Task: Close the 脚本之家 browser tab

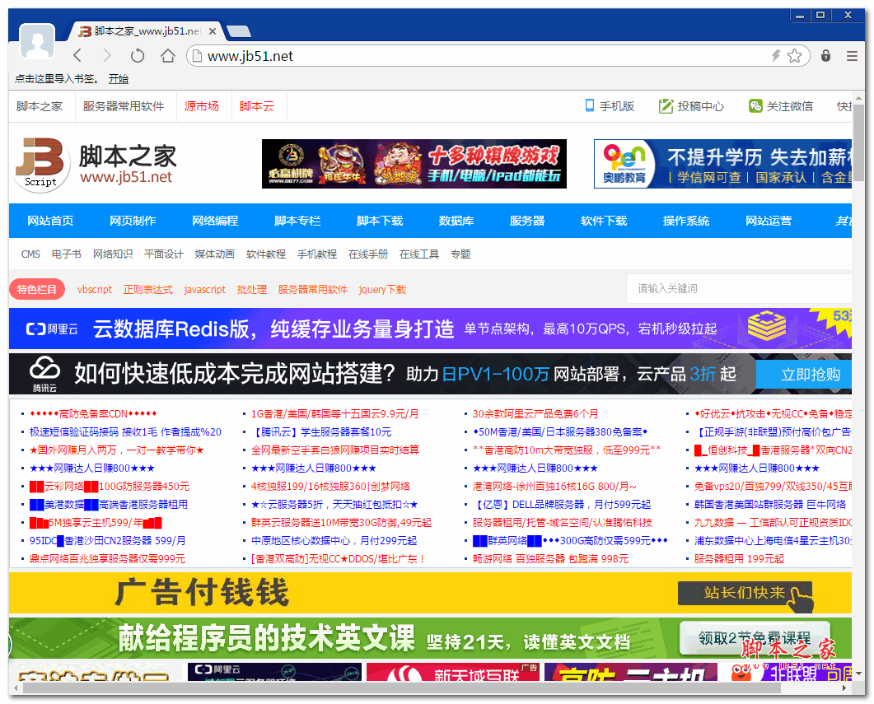Action: tap(213, 32)
